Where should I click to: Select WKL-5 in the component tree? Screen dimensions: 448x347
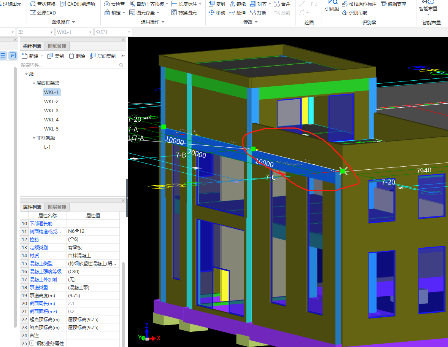(x=51, y=129)
